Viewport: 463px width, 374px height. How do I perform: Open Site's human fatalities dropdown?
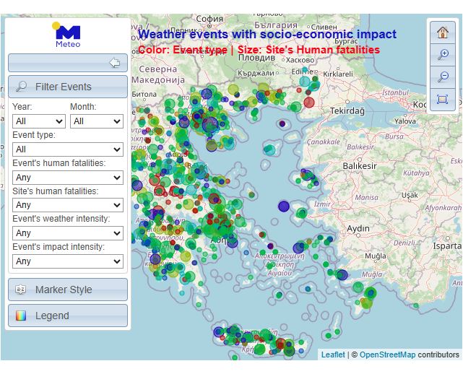(68, 205)
